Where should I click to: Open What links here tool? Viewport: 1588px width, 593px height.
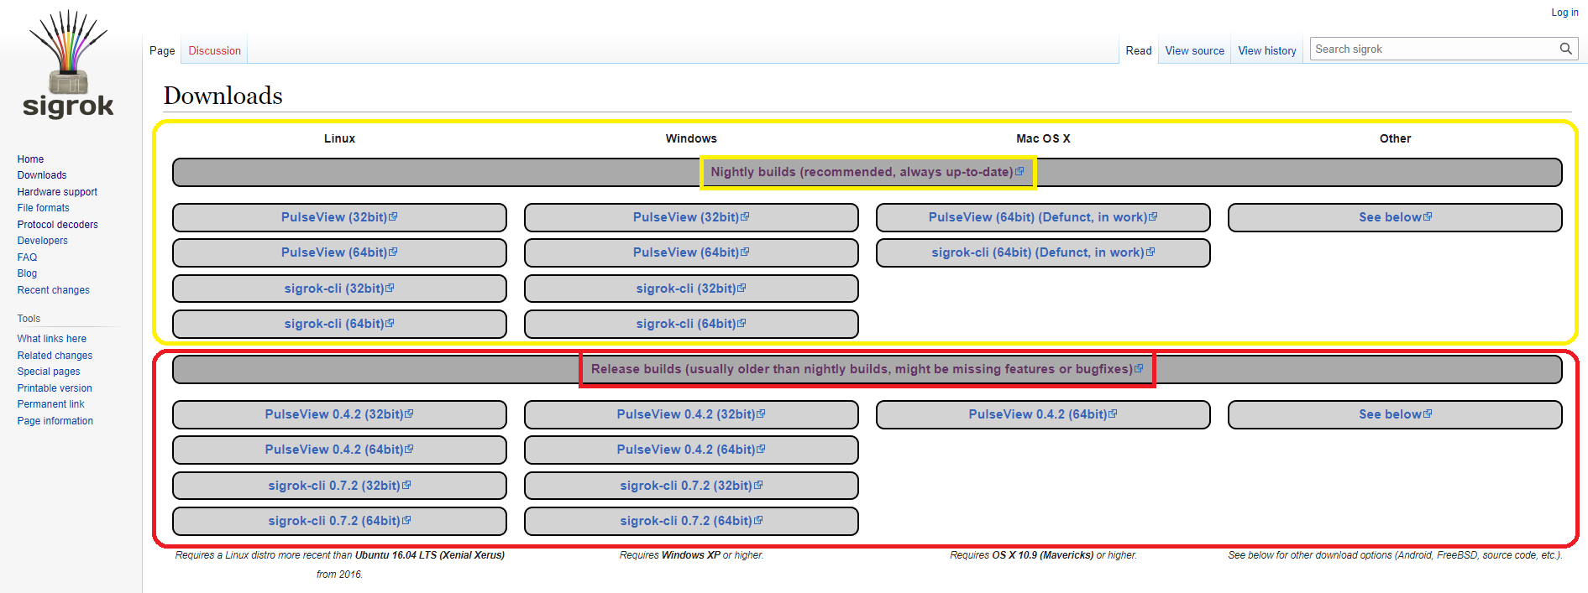[x=52, y=339]
